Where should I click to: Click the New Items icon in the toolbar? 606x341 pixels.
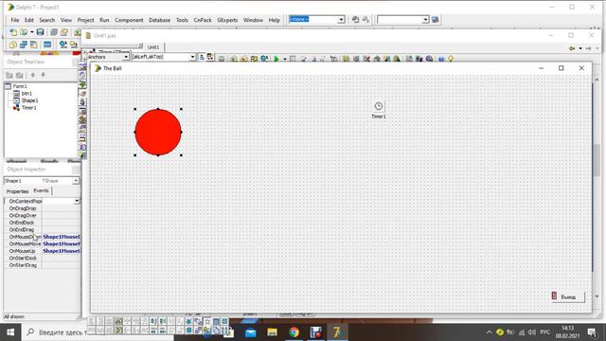coord(13,32)
